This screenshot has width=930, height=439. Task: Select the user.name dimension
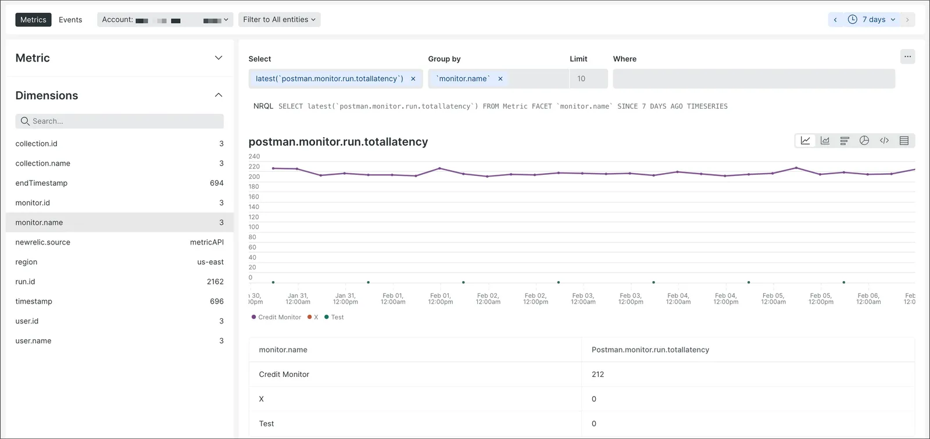(119, 341)
